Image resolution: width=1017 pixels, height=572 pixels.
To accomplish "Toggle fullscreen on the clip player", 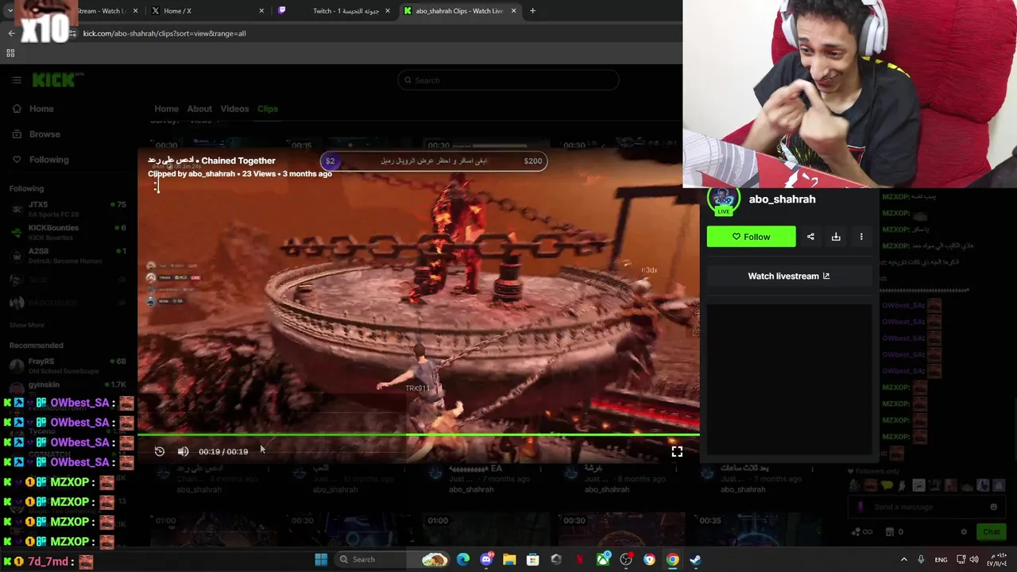I will coord(677,451).
